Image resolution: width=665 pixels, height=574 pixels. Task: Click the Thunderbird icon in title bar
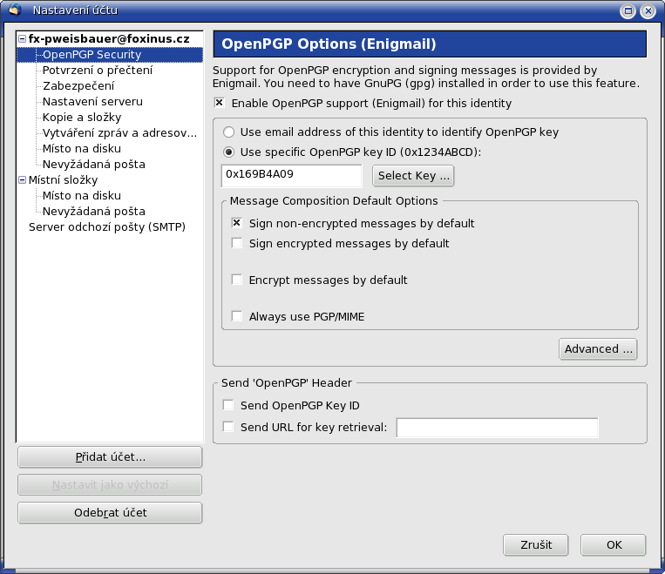15,10
